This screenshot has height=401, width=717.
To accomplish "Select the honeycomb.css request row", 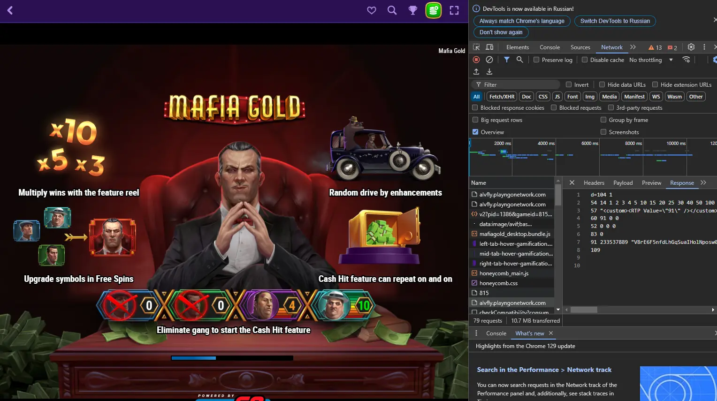I will (x=511, y=283).
